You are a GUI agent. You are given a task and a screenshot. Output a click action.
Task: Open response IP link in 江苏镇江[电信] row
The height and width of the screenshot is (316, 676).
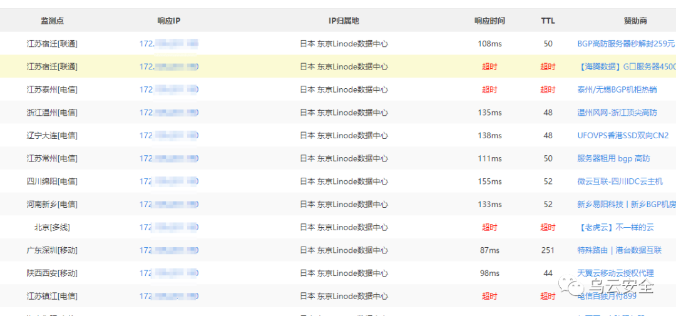tap(168, 296)
